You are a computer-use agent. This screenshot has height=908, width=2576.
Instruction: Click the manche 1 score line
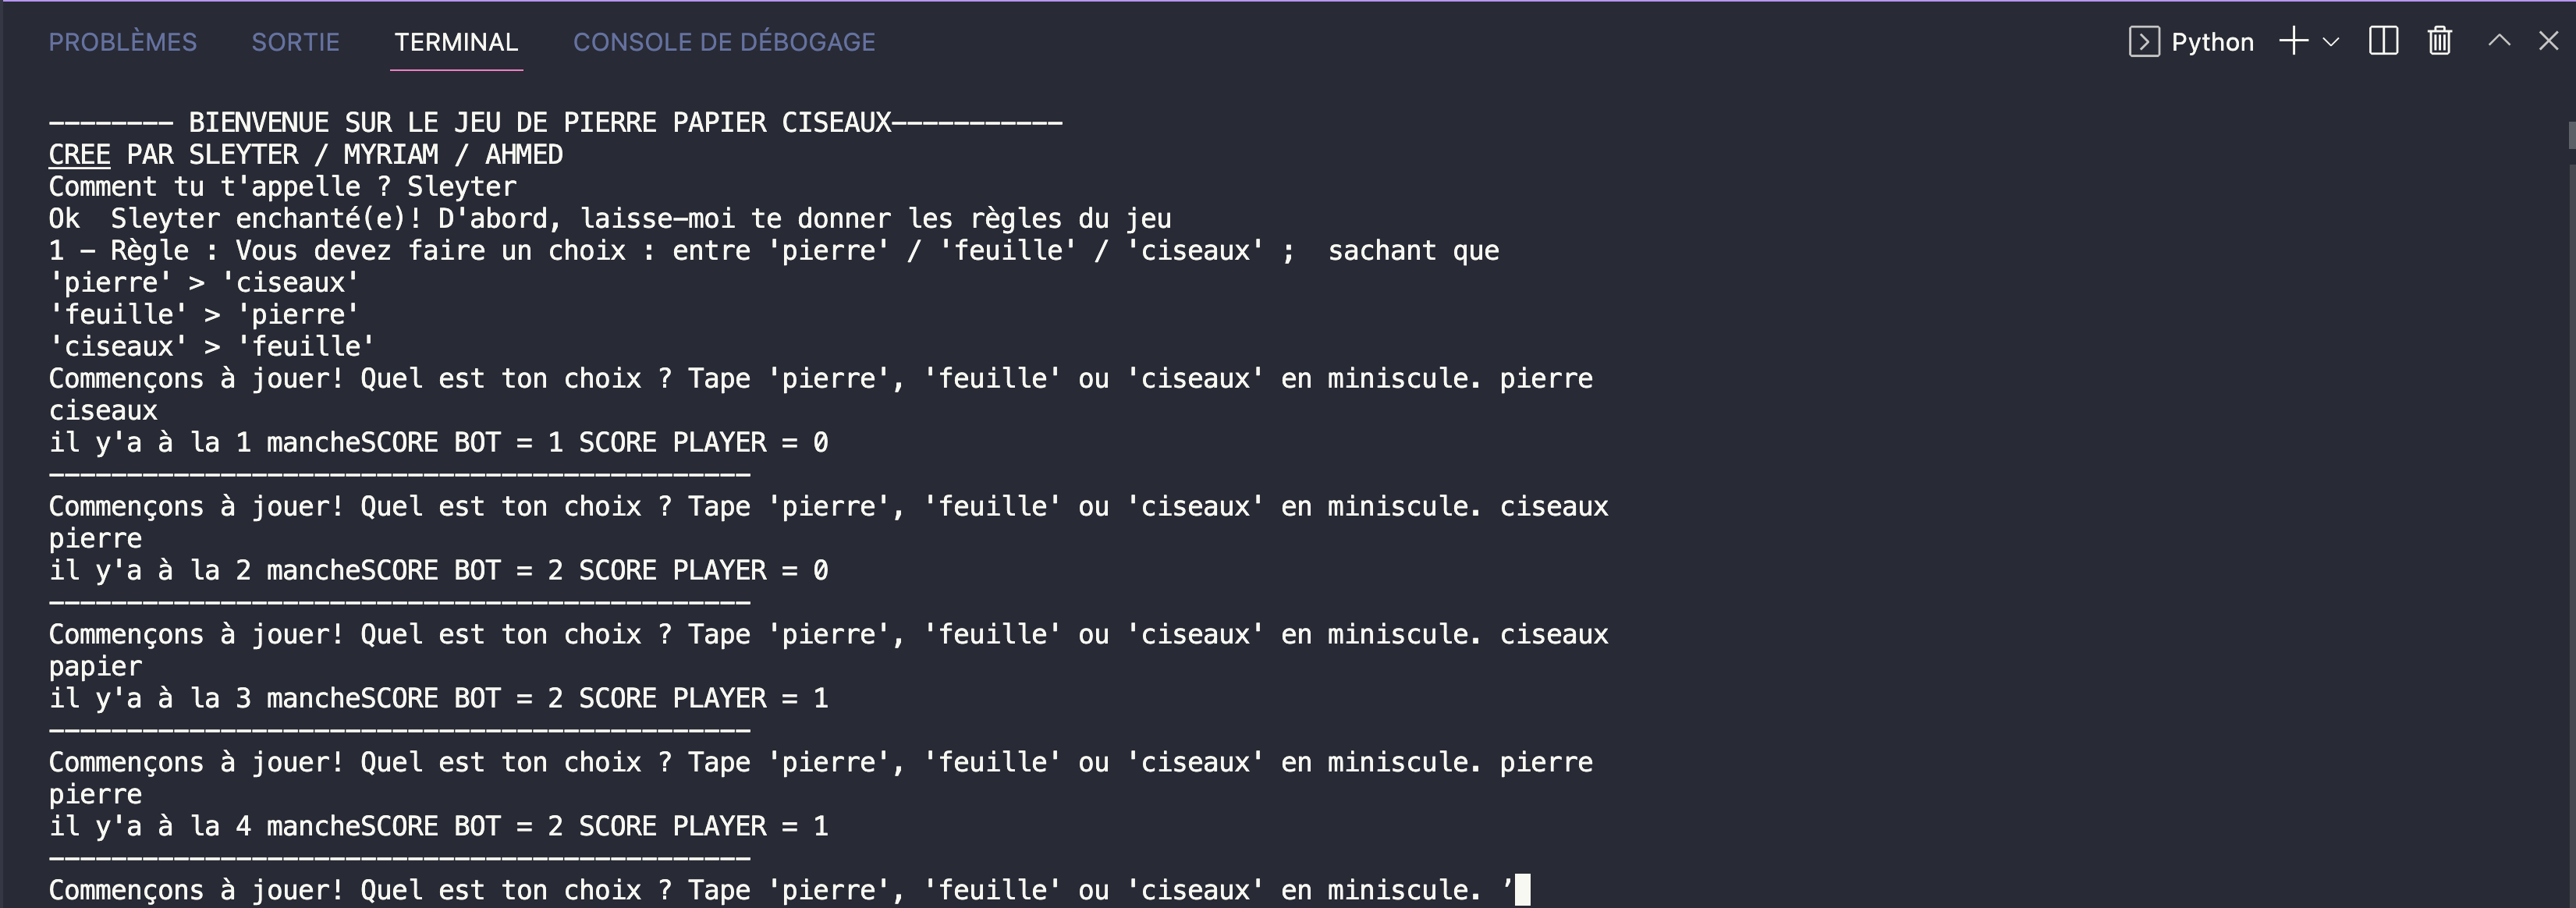[x=438, y=443]
